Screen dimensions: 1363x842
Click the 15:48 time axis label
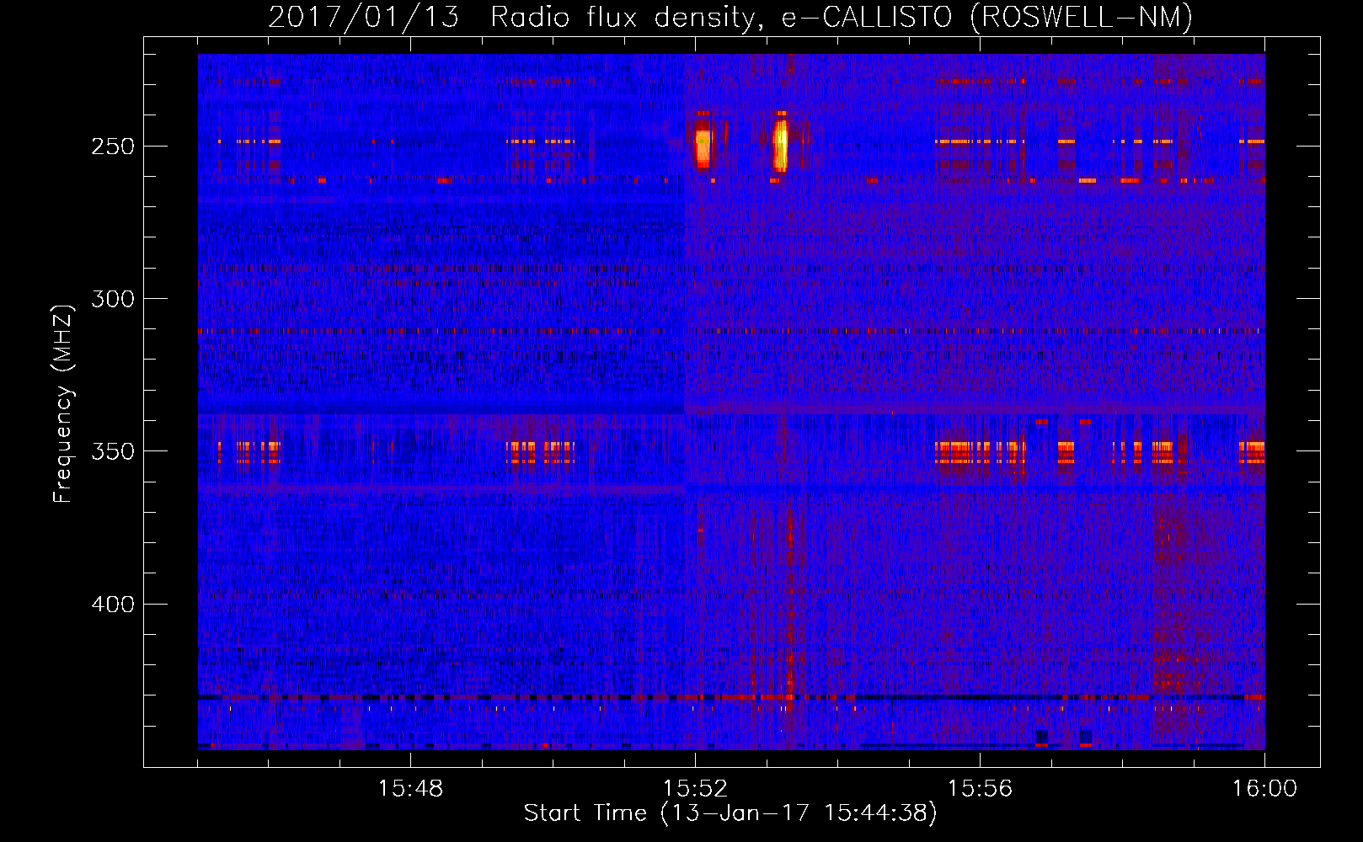410,789
